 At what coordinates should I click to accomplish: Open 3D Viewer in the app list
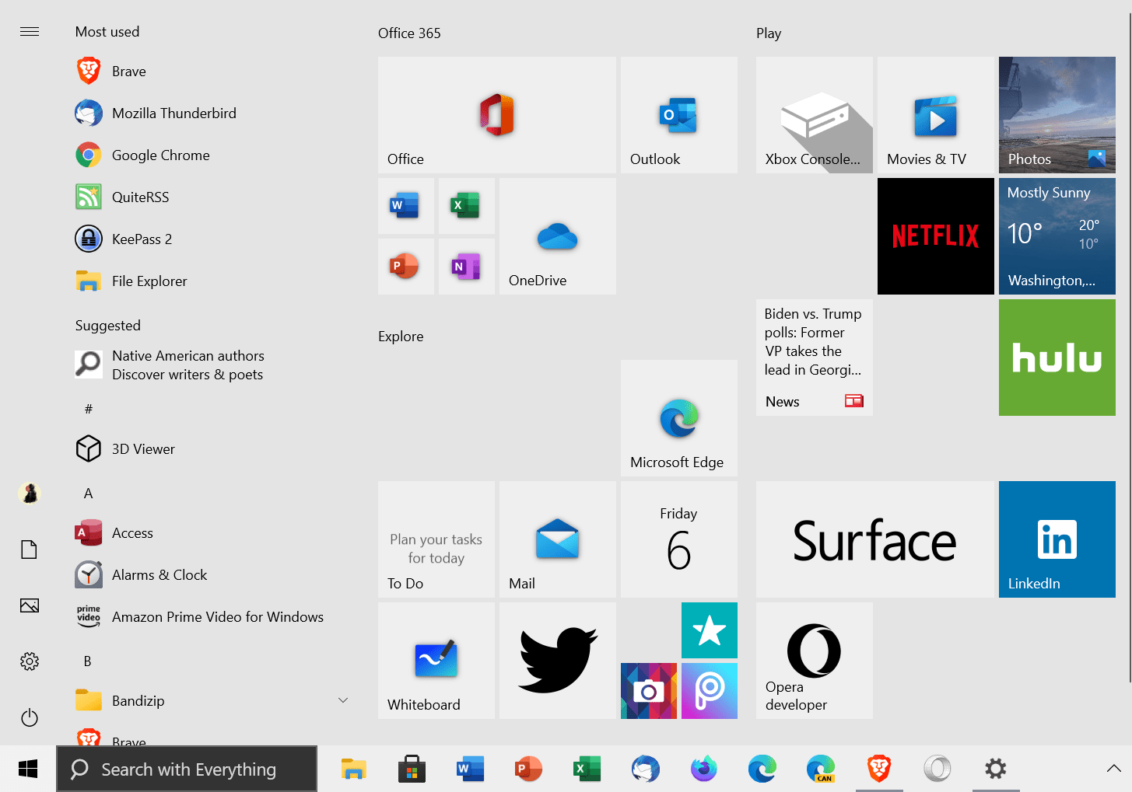pos(212,449)
